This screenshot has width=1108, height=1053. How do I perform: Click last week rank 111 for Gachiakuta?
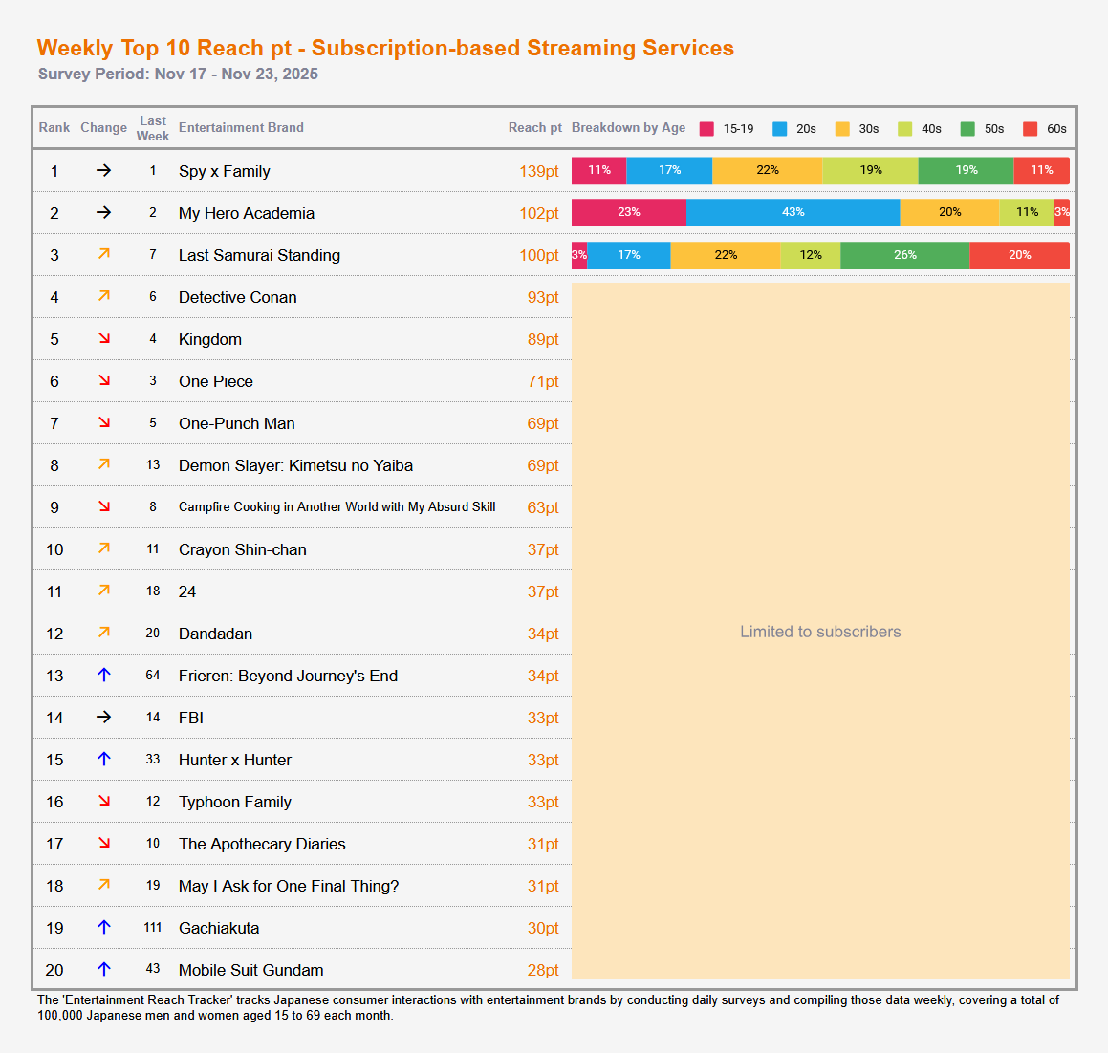click(x=153, y=927)
